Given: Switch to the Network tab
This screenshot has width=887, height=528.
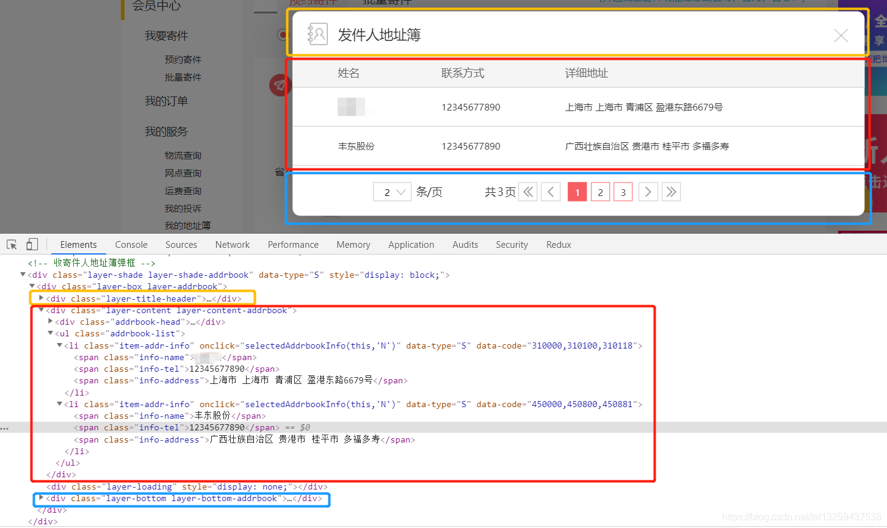Looking at the screenshot, I should (233, 245).
